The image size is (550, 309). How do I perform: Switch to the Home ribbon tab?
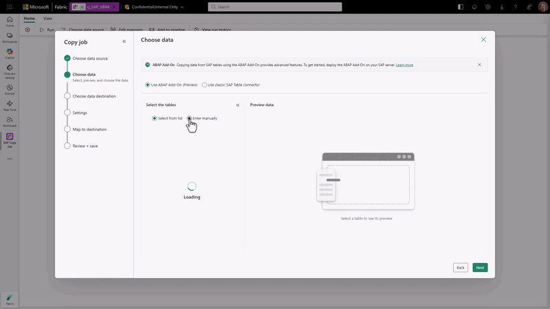[x=29, y=19]
